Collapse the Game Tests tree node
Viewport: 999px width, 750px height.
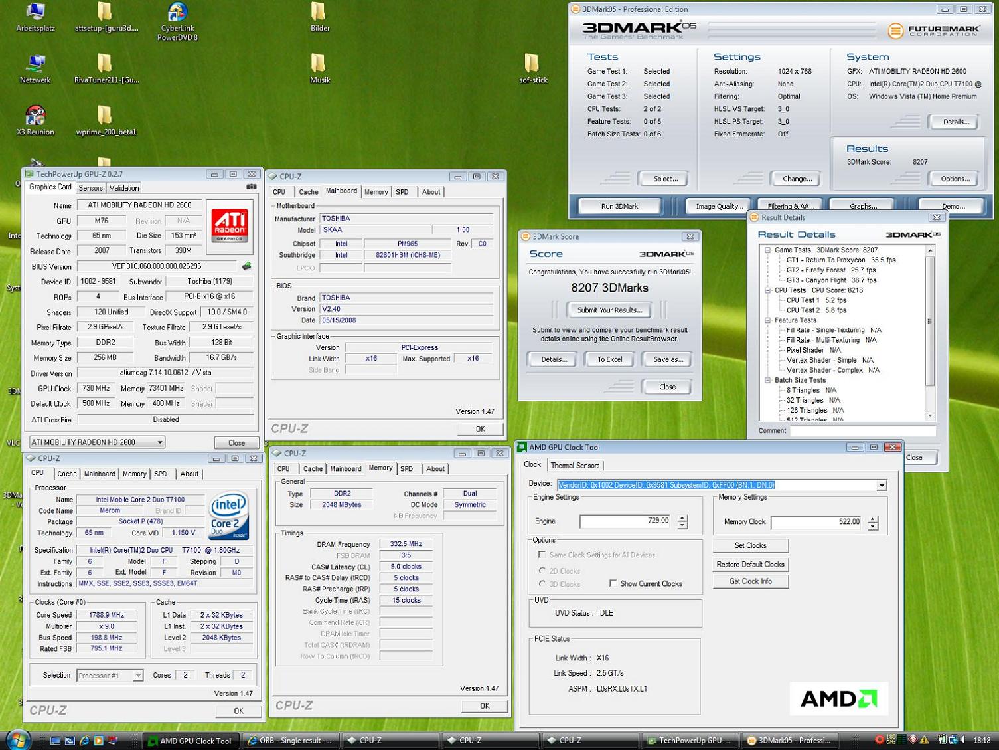coord(768,250)
